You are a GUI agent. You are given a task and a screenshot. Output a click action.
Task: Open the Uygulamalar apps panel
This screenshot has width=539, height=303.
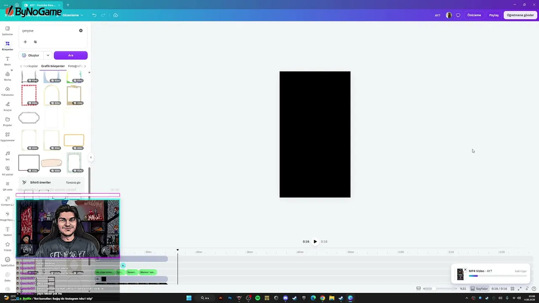point(8,137)
